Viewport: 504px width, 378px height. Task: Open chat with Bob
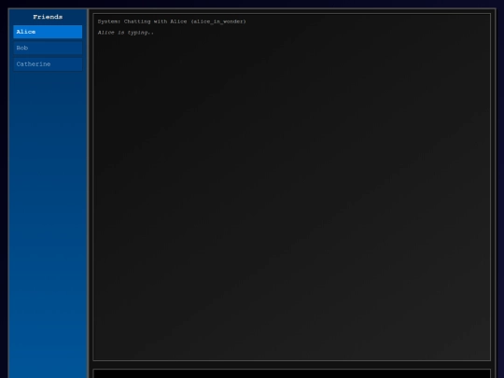[48, 48]
